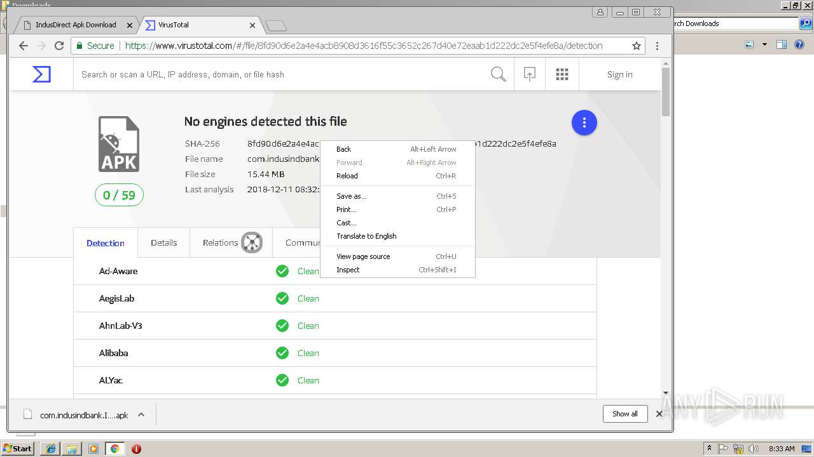Open the apps grid icon

(x=562, y=74)
